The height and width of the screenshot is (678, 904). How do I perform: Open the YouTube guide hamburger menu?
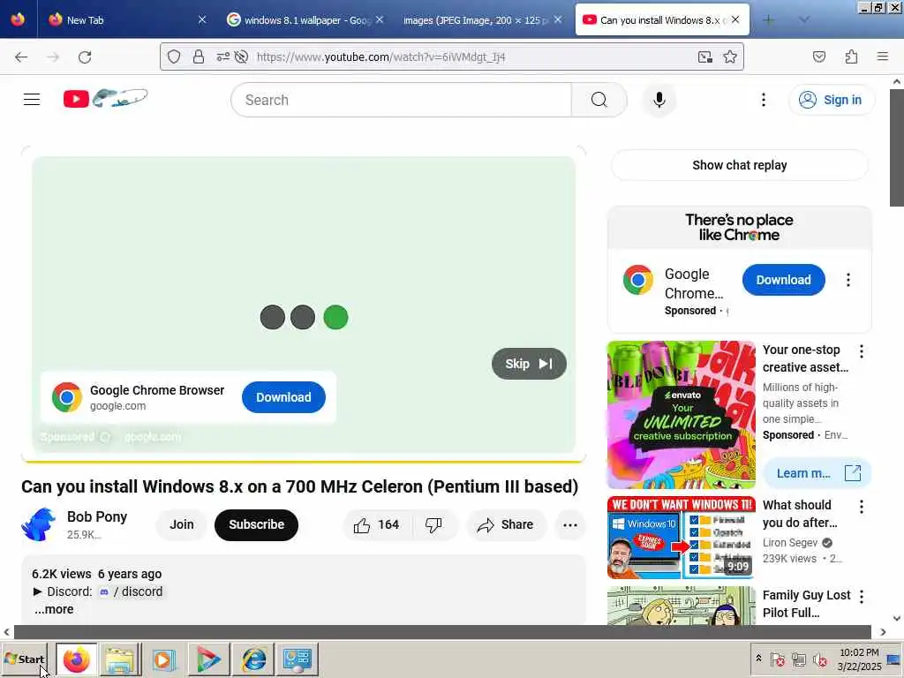click(x=32, y=100)
